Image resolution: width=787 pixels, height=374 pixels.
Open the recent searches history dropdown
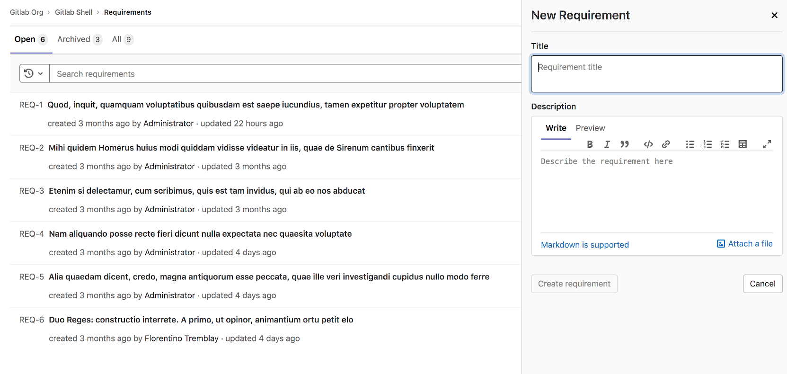(x=34, y=73)
